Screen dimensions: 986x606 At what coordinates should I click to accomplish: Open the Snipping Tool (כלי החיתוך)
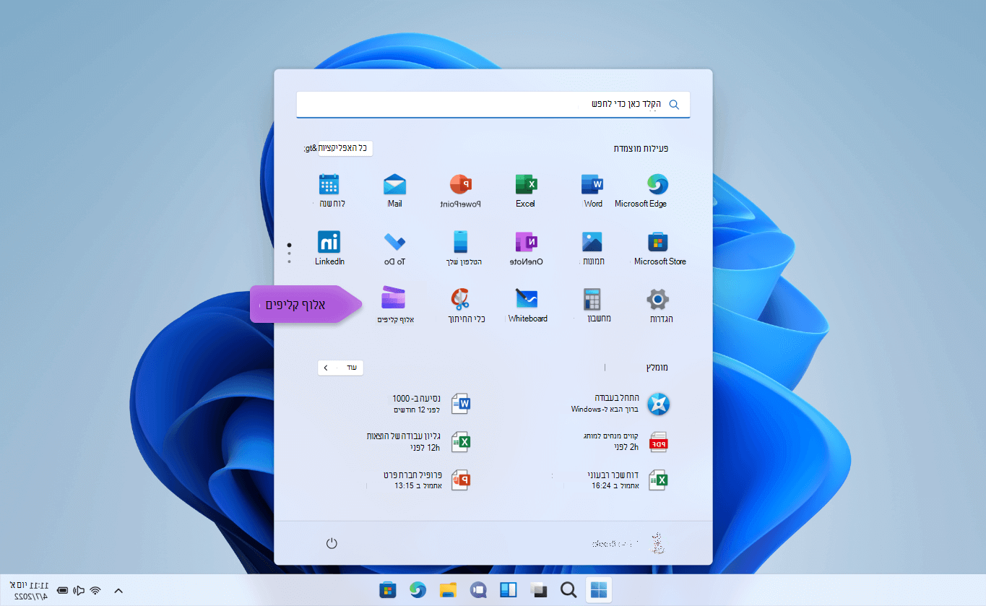[x=460, y=299]
